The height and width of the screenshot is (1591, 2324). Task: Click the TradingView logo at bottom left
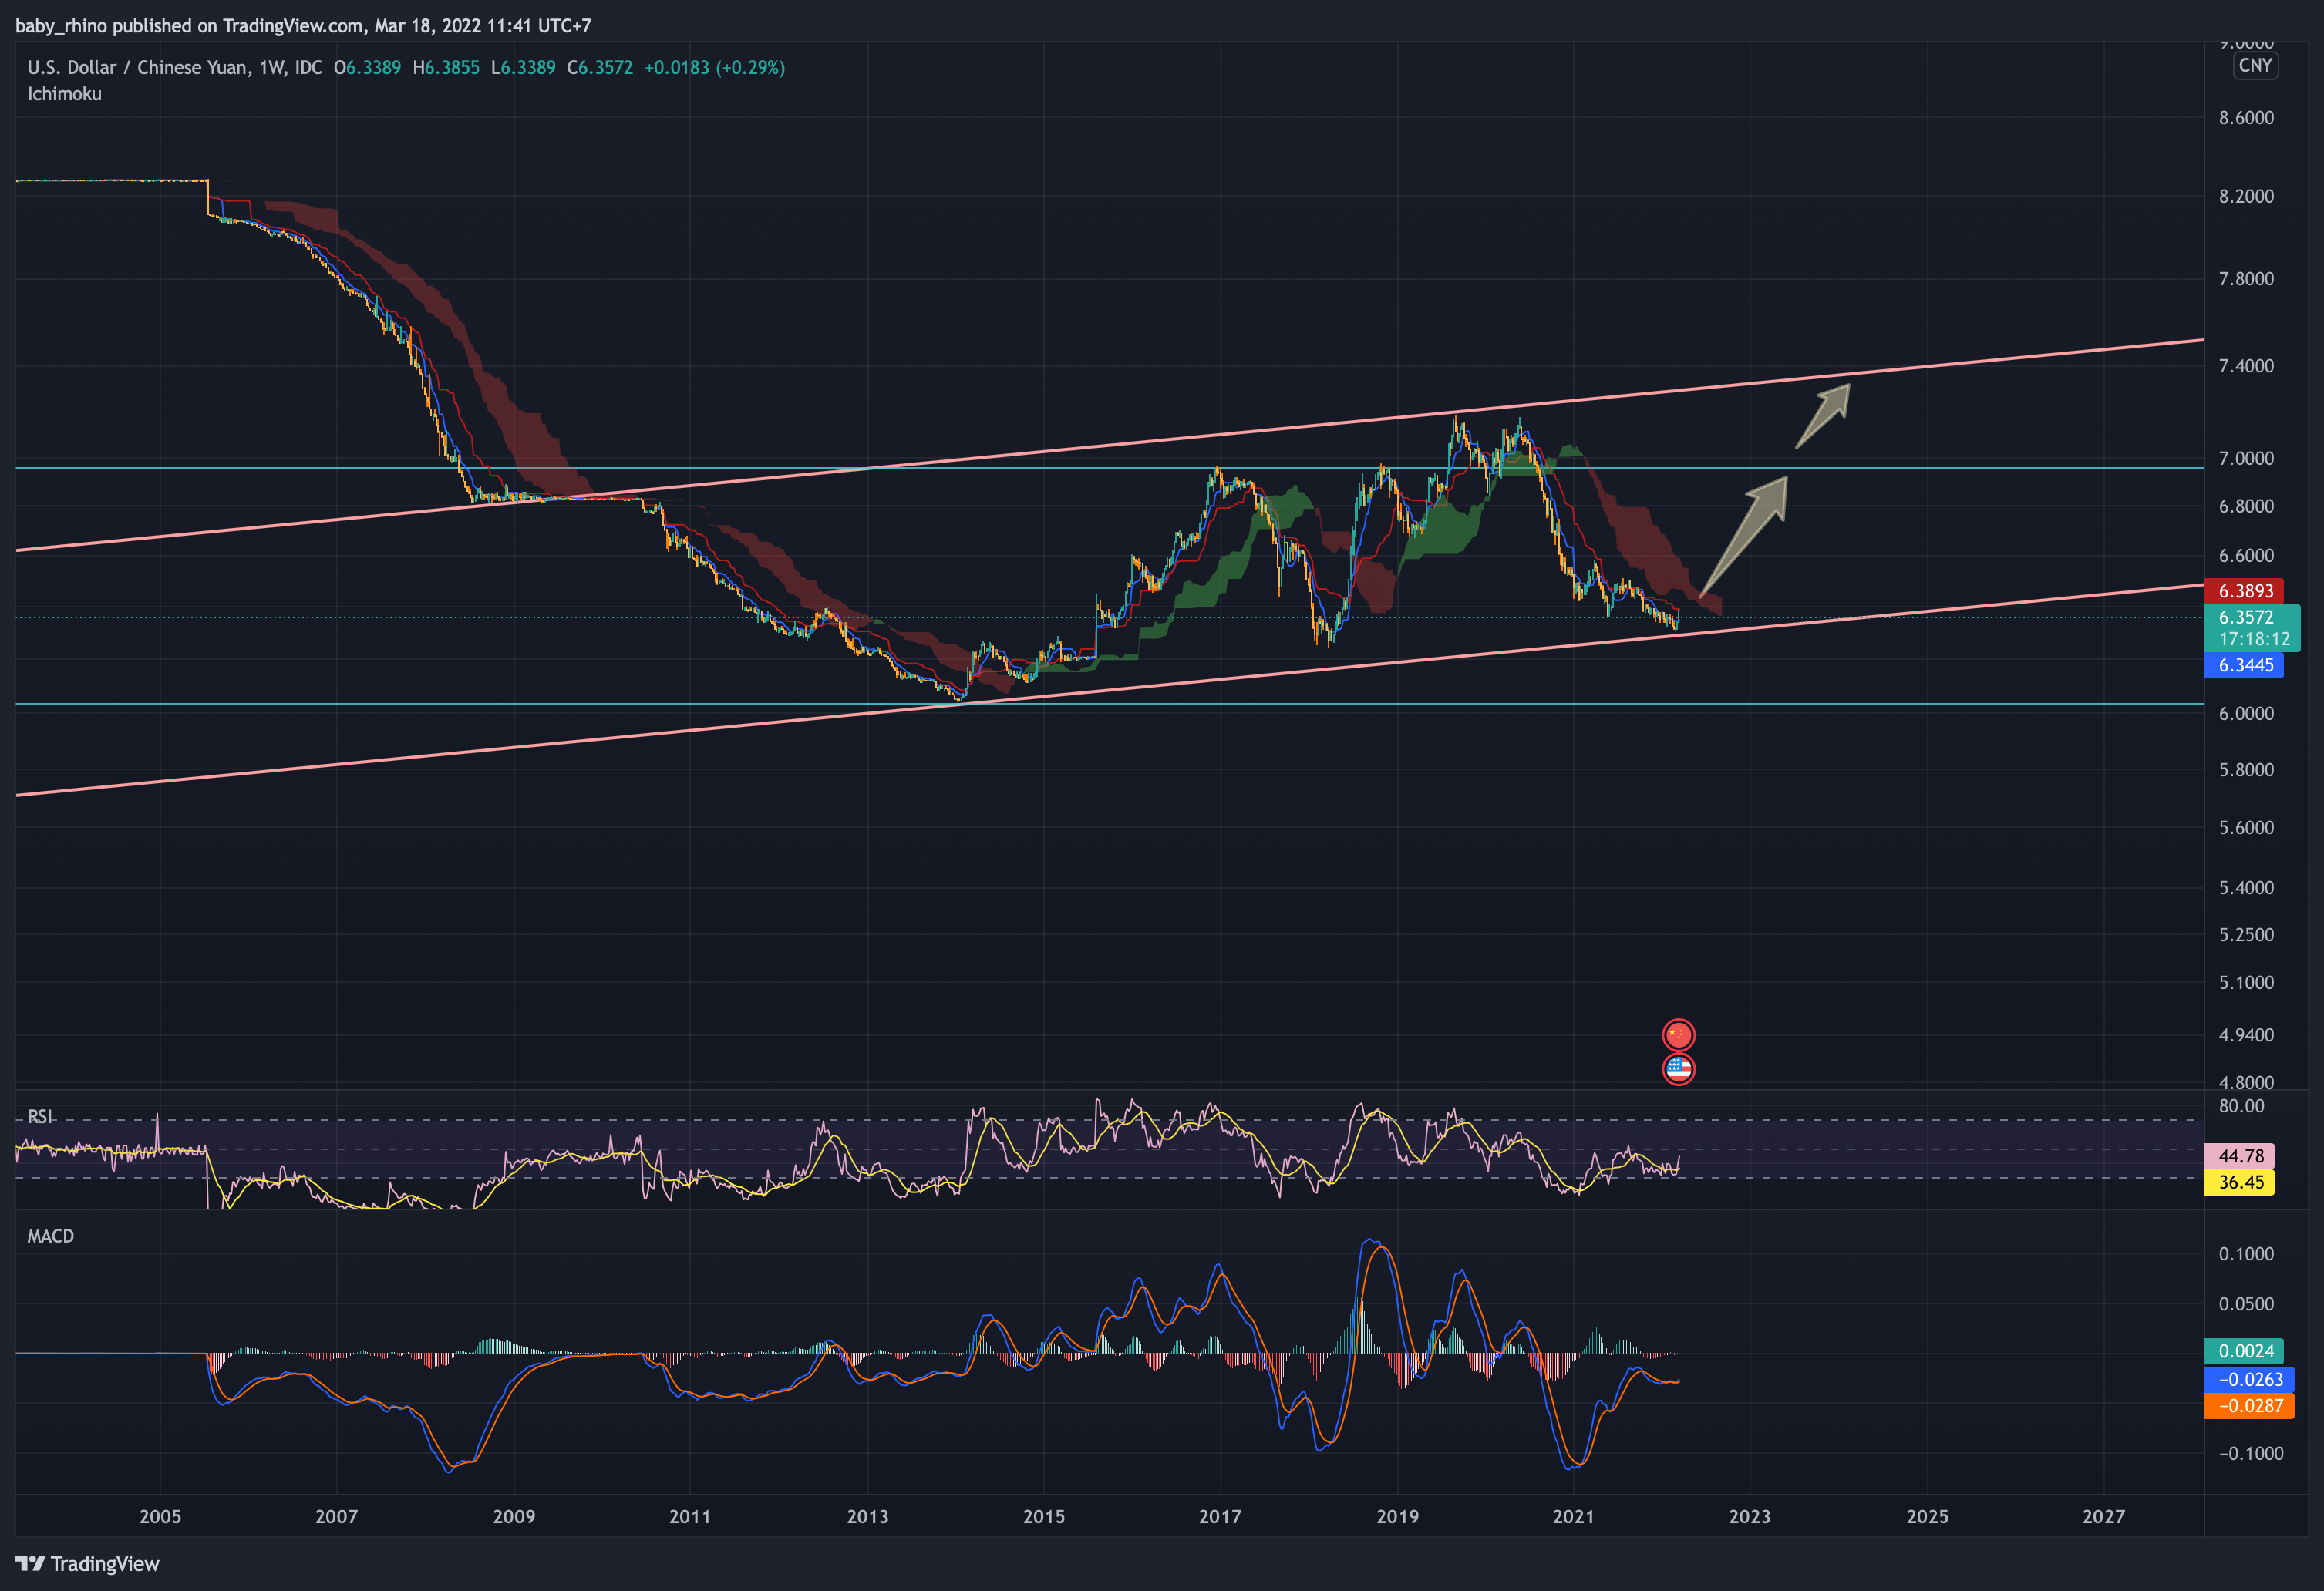point(87,1563)
